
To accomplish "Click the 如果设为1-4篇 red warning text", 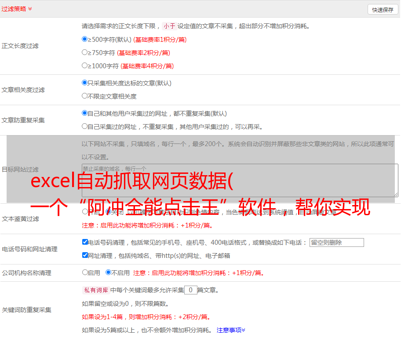I will pyautogui.click(x=147, y=317).
